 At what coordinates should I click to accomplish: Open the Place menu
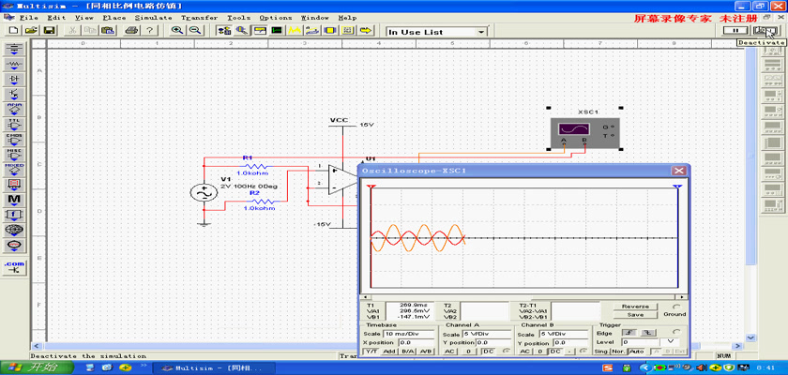coord(114,18)
